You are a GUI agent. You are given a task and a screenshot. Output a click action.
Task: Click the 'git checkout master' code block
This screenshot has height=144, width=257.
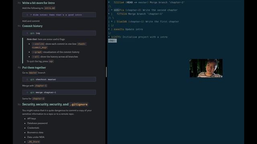[x=59, y=79]
